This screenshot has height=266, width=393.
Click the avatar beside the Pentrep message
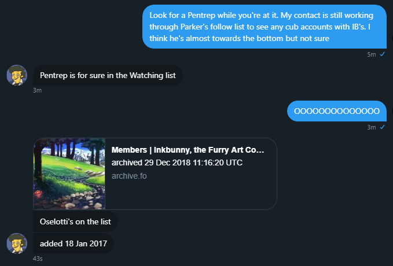(x=17, y=75)
